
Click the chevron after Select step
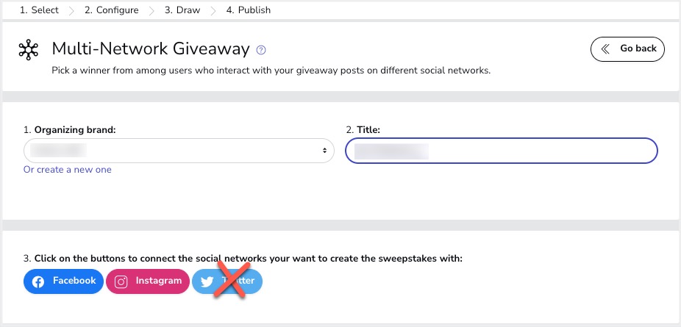71,11
